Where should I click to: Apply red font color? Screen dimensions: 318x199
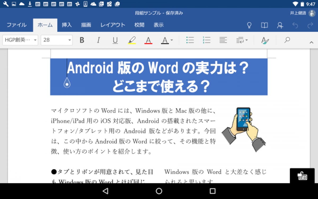(x=148, y=40)
